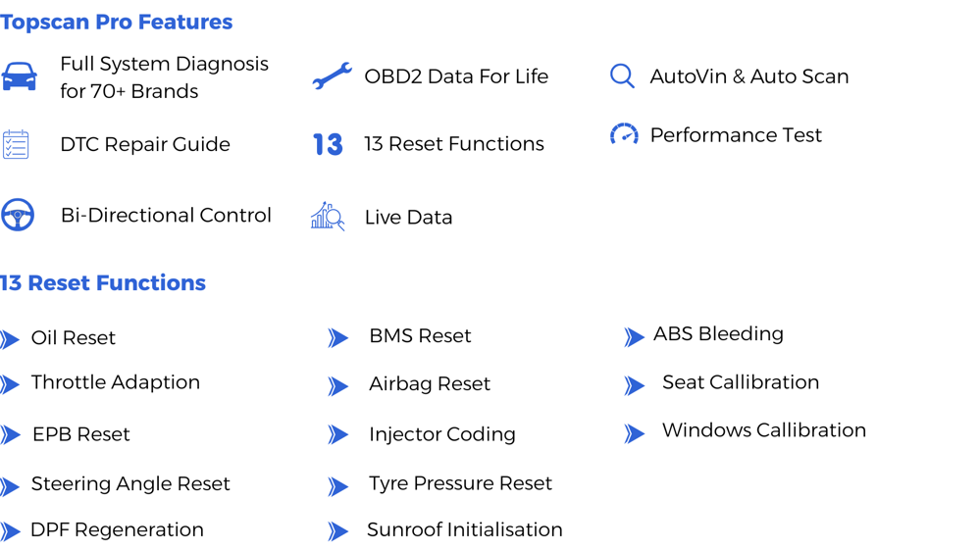Click the arrow bullet beside Sunroof Initialisation
Image resolution: width=980 pixels, height=551 pixels.
pyautogui.click(x=338, y=531)
